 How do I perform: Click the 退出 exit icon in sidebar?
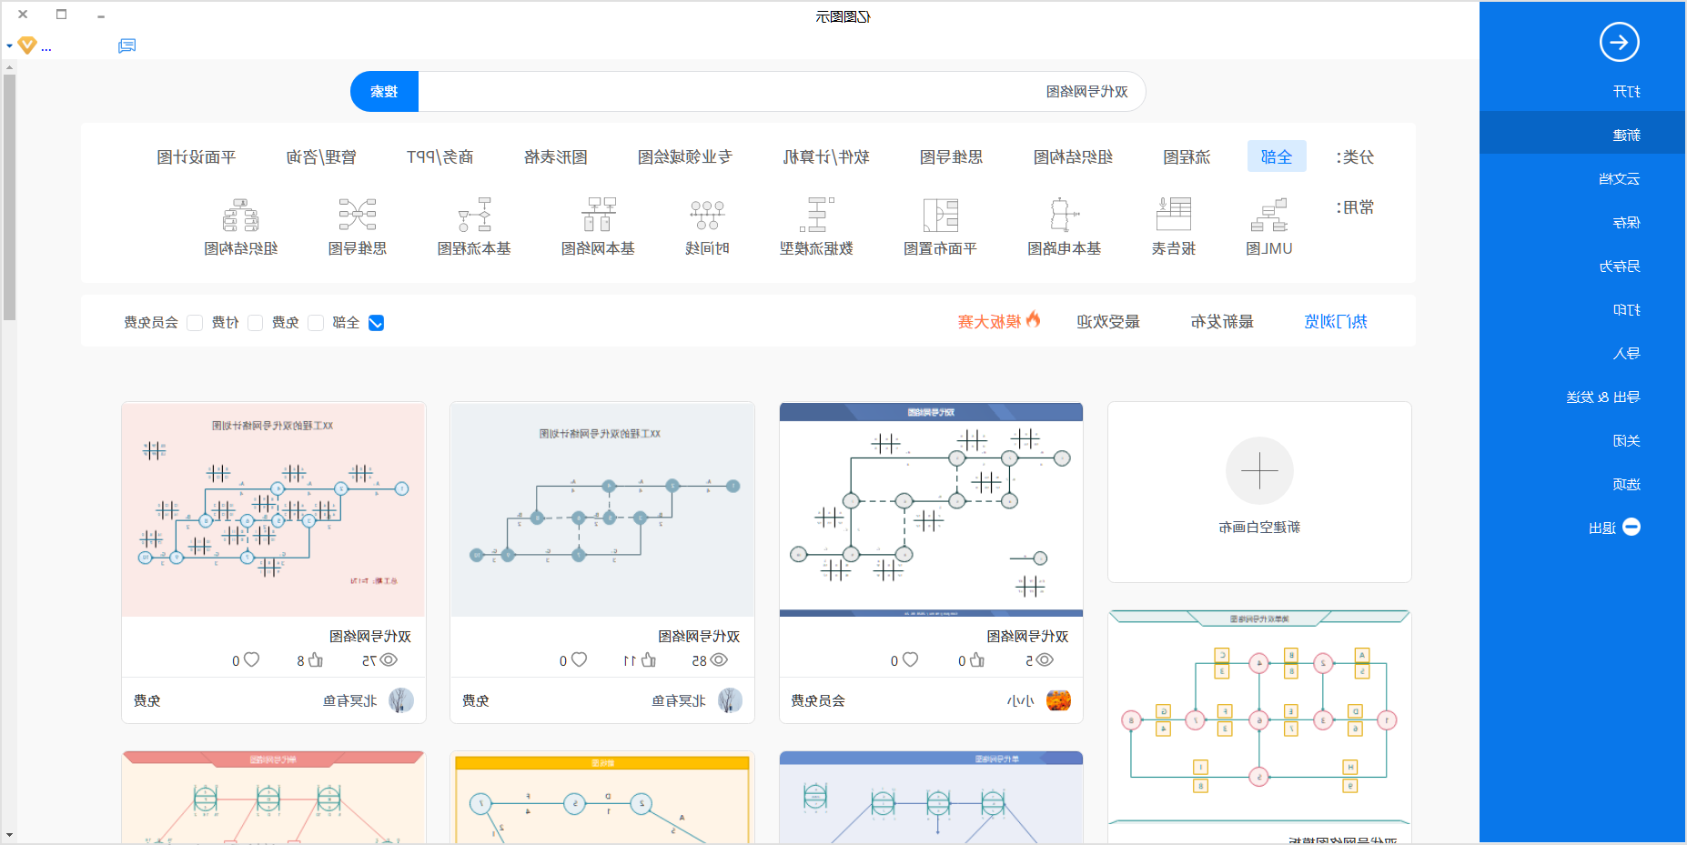coord(1631,527)
